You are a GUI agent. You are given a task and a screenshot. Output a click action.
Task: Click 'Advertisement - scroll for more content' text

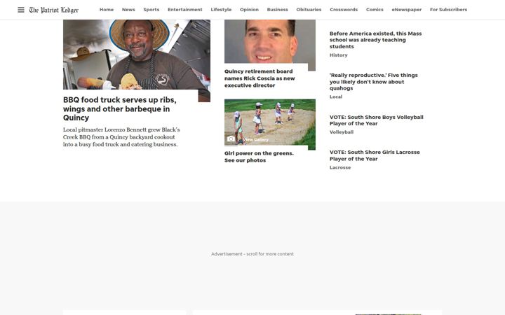(x=252, y=254)
